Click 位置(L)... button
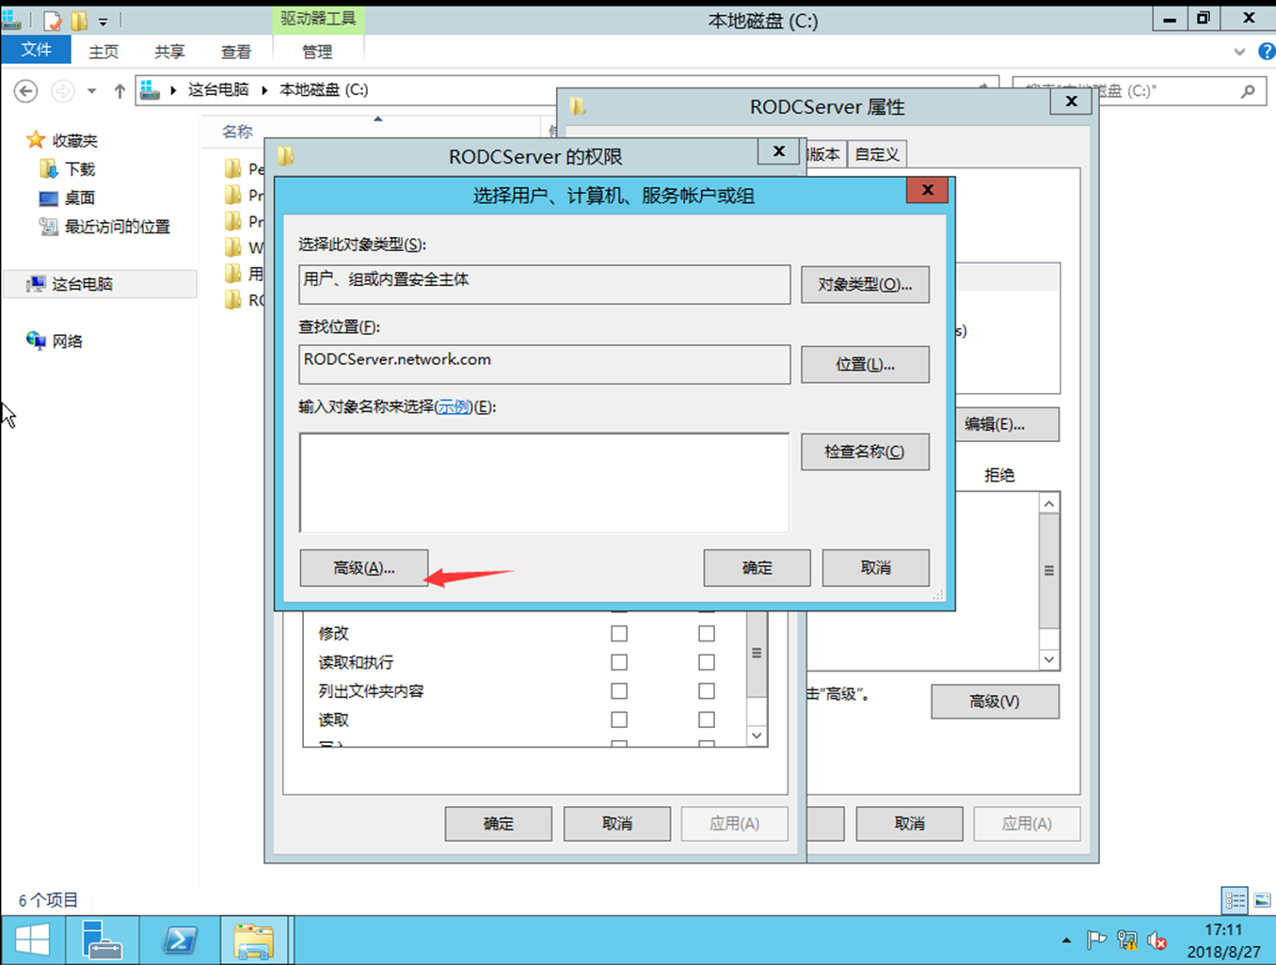This screenshot has height=965, width=1276. pos(865,364)
